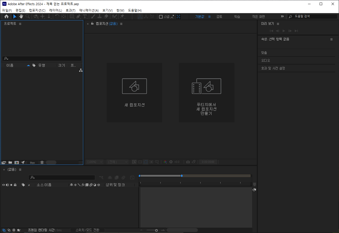Toggle the lock column in timeline header

(x=15, y=185)
